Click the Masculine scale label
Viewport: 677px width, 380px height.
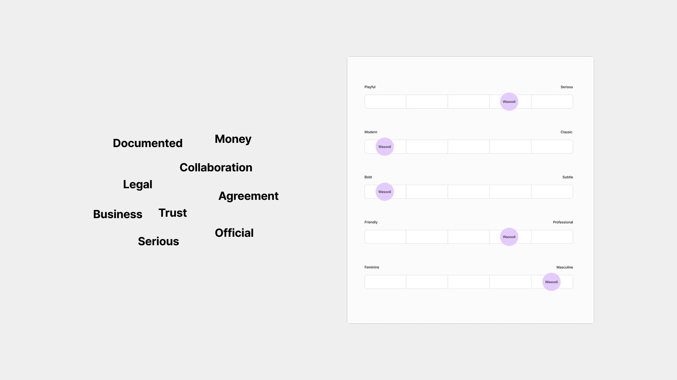point(565,267)
